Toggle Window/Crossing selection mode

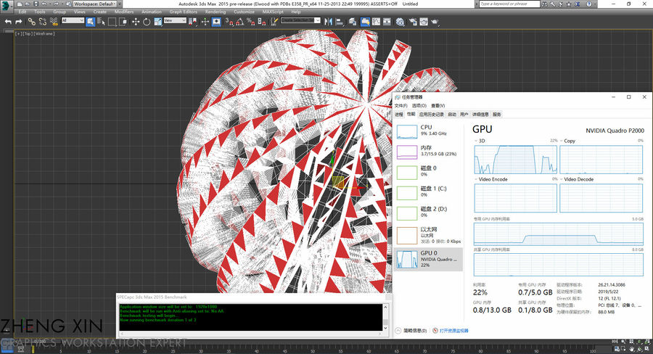123,22
